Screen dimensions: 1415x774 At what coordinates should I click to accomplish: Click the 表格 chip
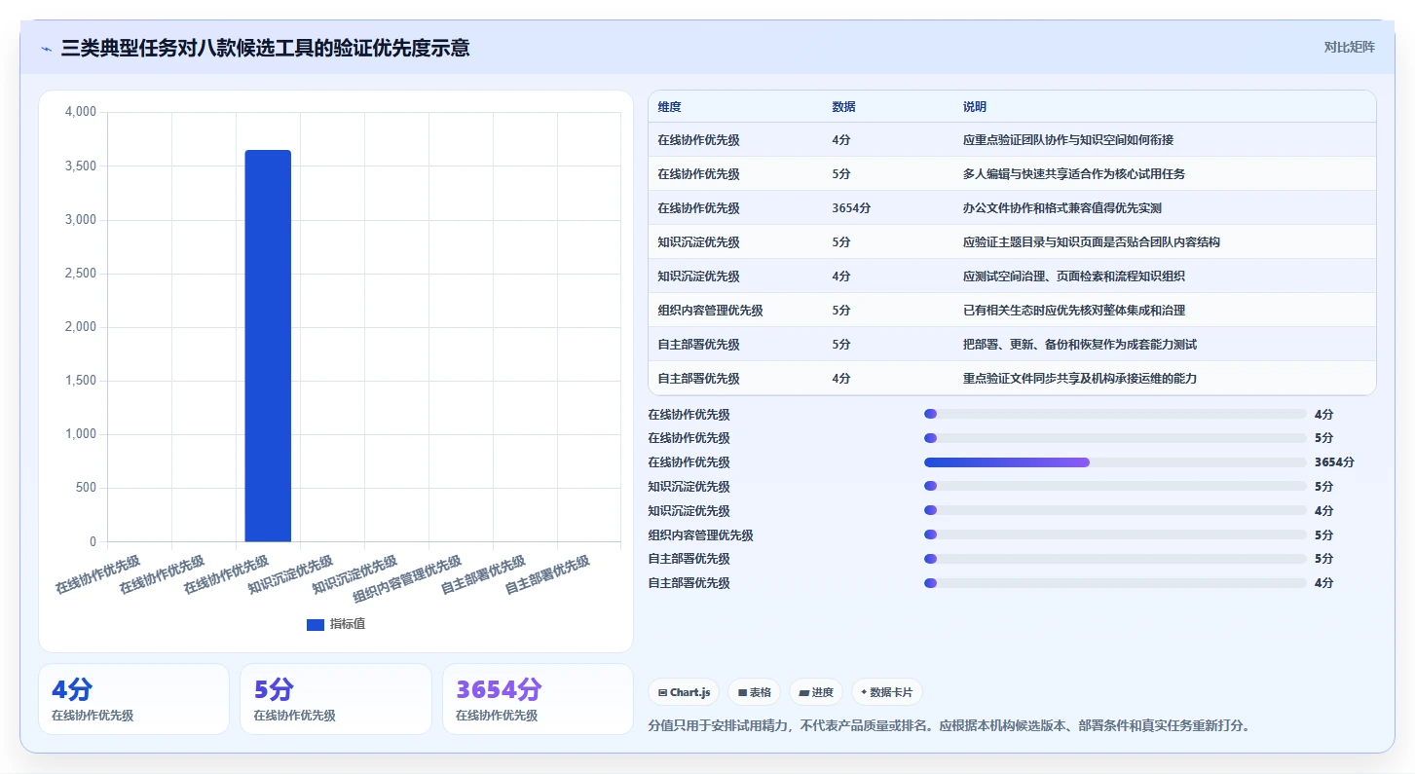(x=754, y=692)
